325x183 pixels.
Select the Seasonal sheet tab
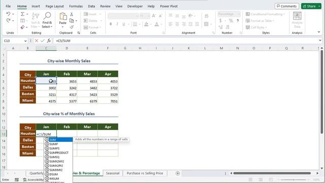tap(113, 173)
